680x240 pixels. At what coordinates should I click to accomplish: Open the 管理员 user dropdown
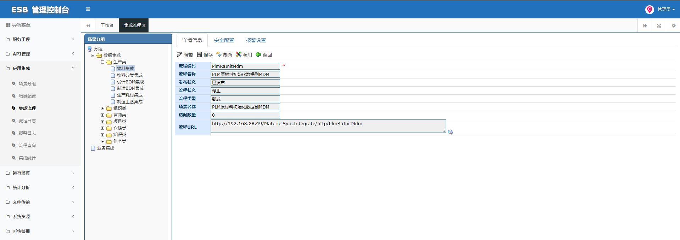pos(666,10)
